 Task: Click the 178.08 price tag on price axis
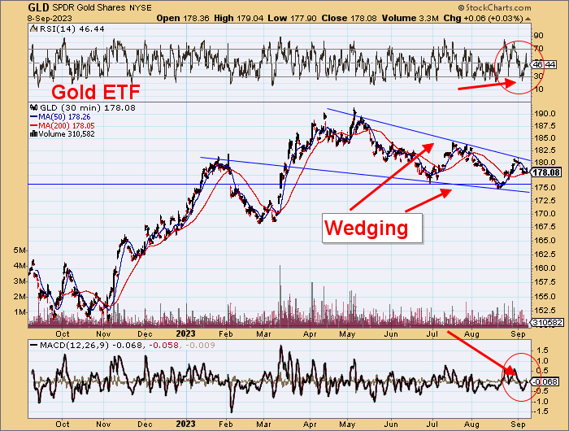click(x=546, y=172)
